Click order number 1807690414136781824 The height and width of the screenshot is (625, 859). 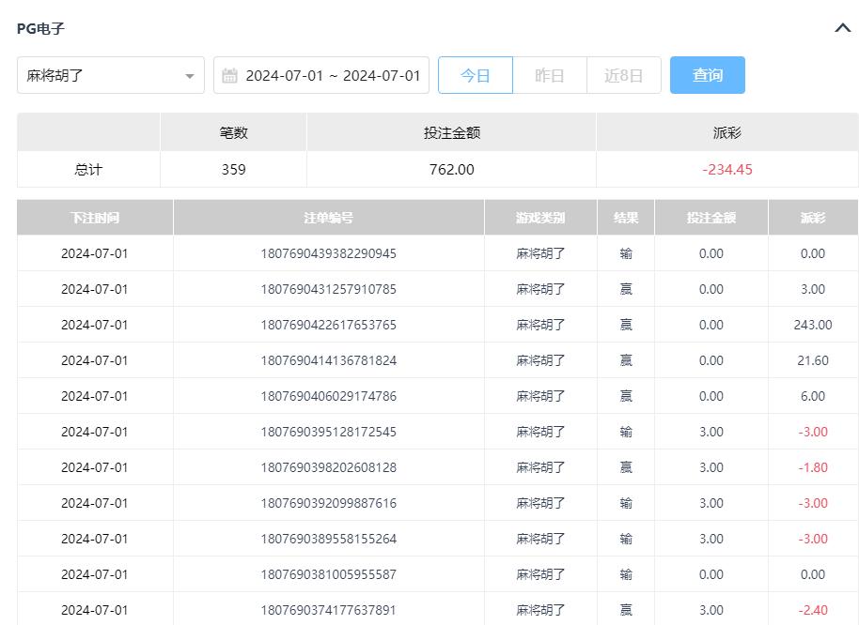click(x=329, y=360)
